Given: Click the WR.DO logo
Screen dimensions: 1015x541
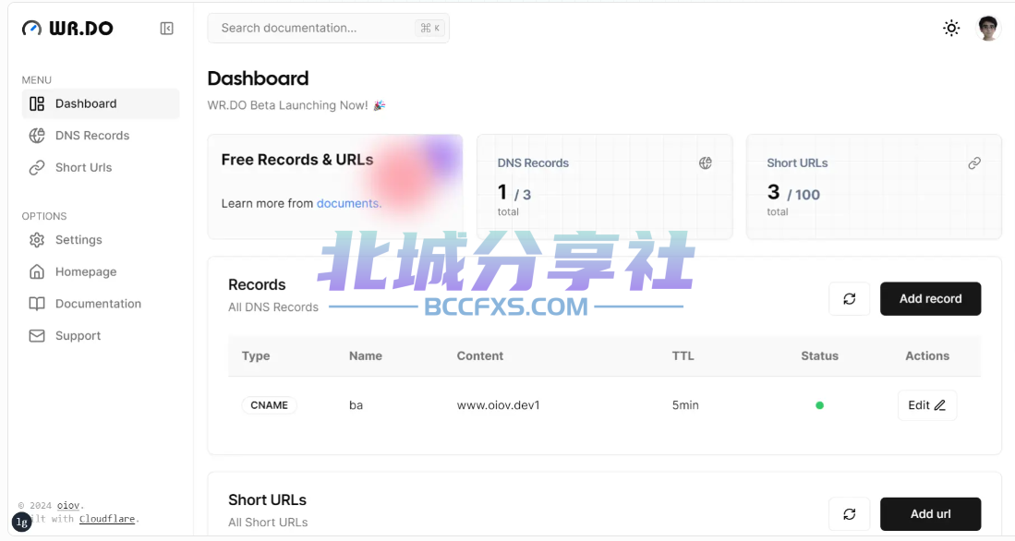Looking at the screenshot, I should pyautogui.click(x=67, y=28).
